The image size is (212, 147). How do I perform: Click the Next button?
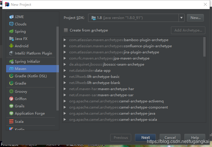[145, 138]
